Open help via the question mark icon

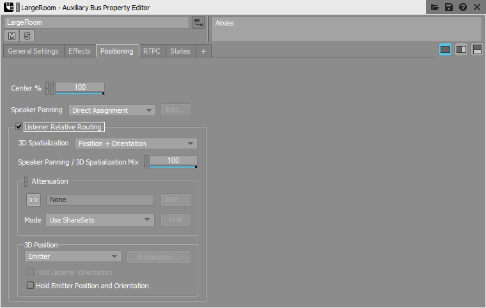pos(463,7)
